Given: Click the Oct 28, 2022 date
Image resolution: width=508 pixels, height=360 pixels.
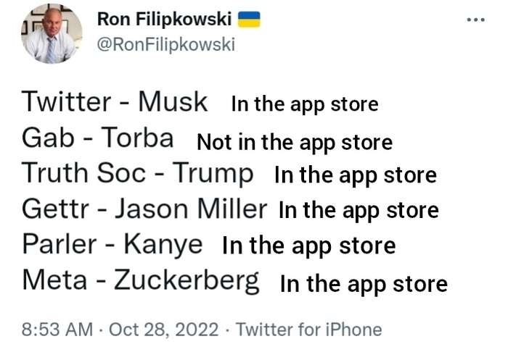Looking at the screenshot, I should (163, 330).
